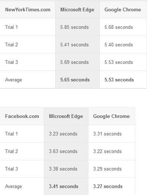Click the Facebook.com table header
The width and height of the screenshot is (148, 195).
click(22, 116)
